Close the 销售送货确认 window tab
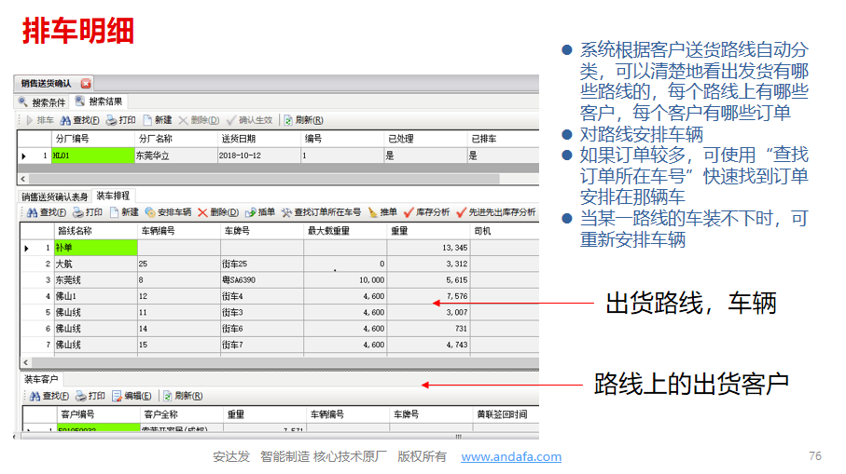The height and width of the screenshot is (474, 846). click(87, 83)
